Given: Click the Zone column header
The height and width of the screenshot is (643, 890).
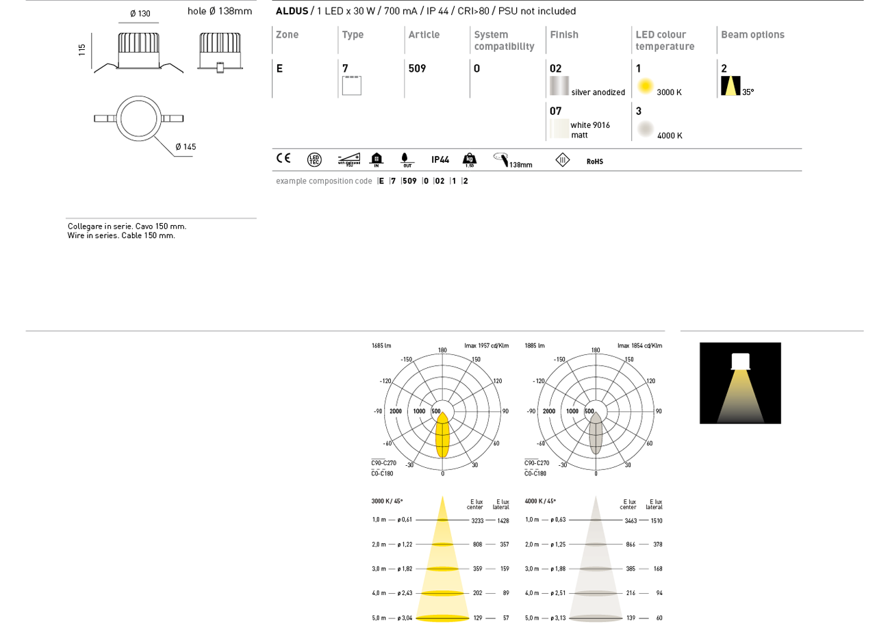Looking at the screenshot, I should (287, 35).
